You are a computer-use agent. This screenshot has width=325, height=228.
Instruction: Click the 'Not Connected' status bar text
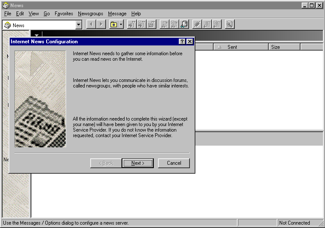point(294,223)
